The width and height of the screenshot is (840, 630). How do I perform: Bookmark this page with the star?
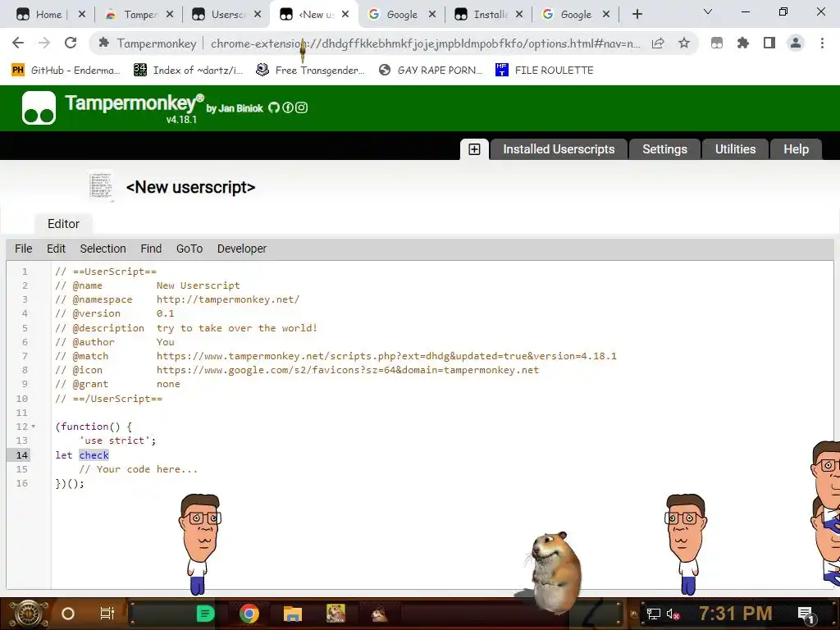pos(684,43)
